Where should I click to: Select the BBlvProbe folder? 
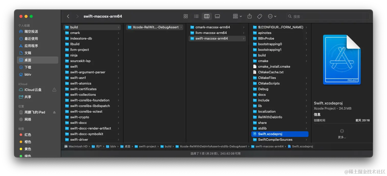[x=280, y=38]
